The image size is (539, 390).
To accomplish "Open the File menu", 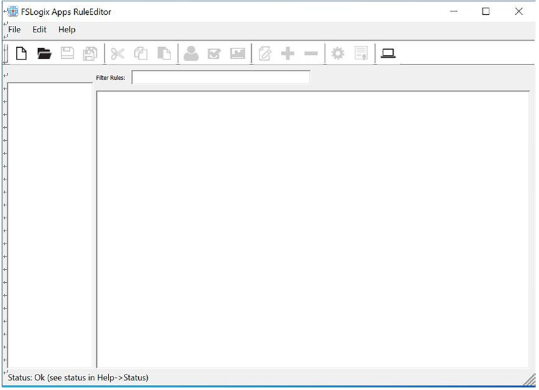I will [x=14, y=30].
